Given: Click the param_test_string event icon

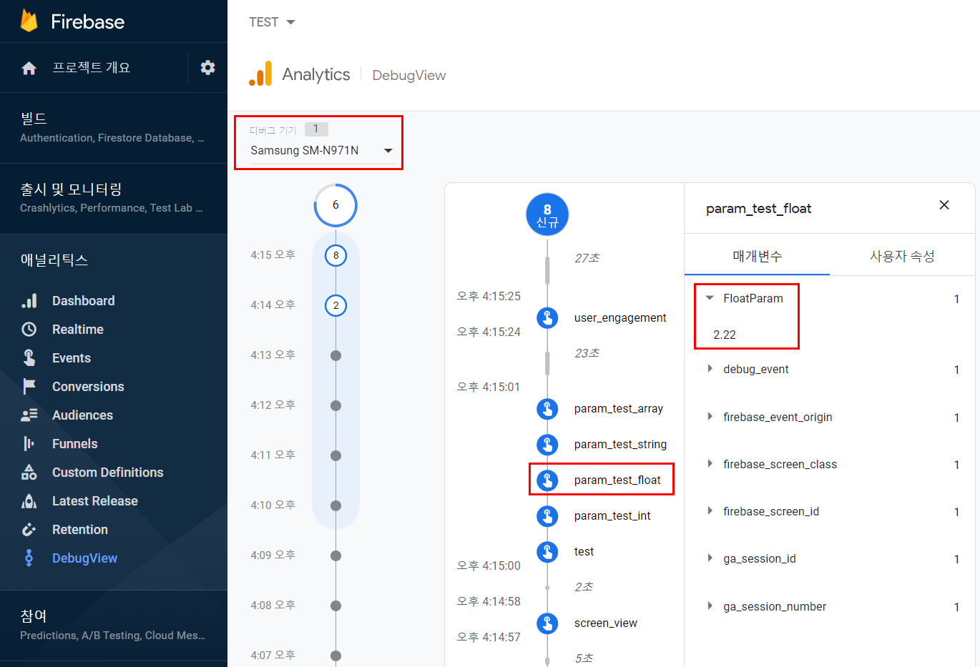Looking at the screenshot, I should (x=547, y=445).
